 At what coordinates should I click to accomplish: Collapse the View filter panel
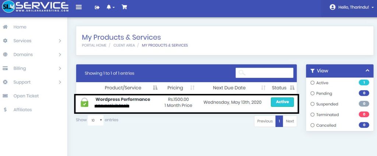tap(367, 70)
